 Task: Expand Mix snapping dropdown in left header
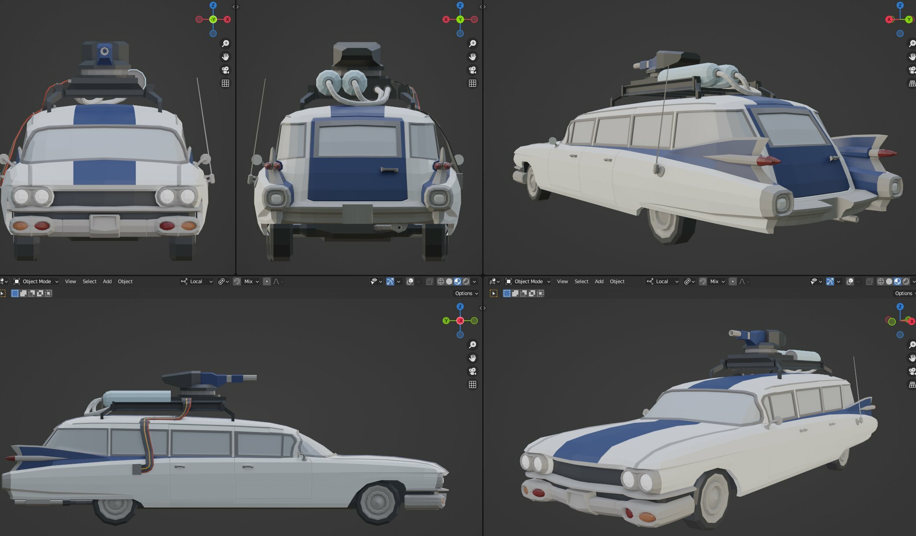[x=251, y=281]
